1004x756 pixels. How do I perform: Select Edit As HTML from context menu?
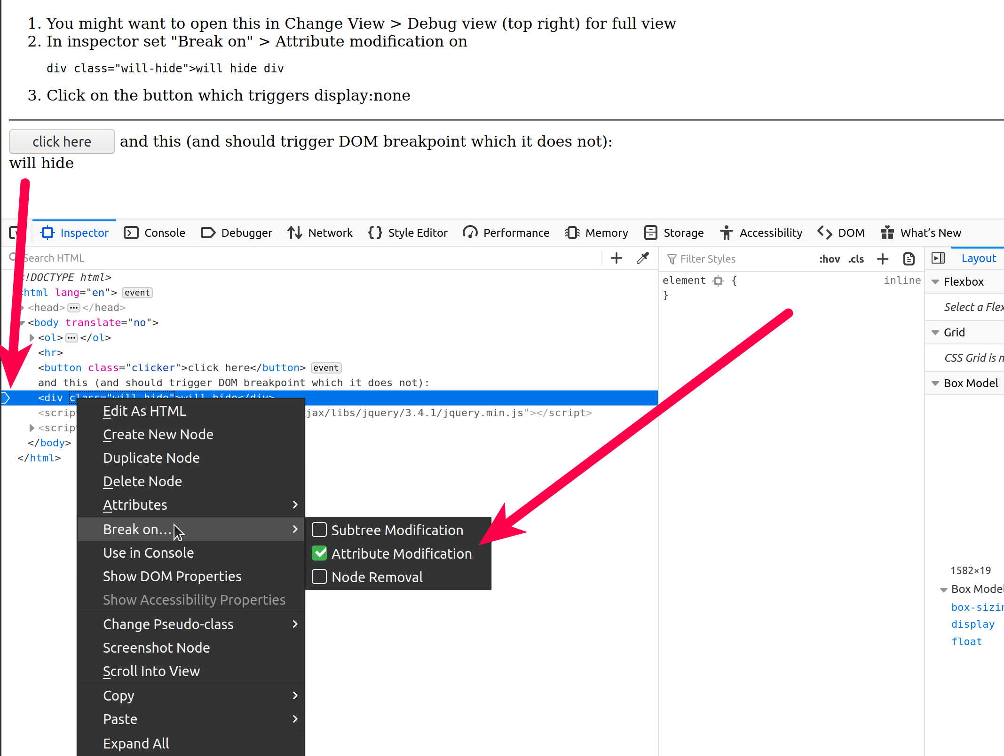coord(144,411)
